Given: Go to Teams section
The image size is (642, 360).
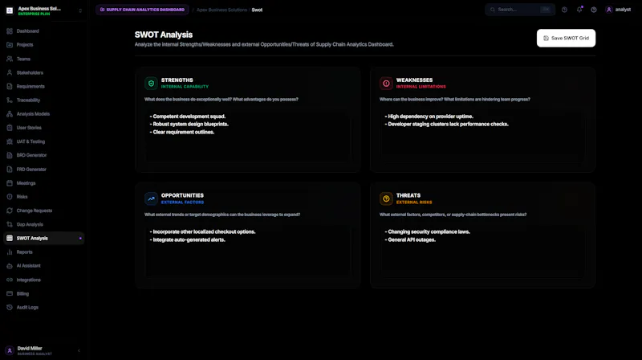Looking at the screenshot, I should 44,59.
